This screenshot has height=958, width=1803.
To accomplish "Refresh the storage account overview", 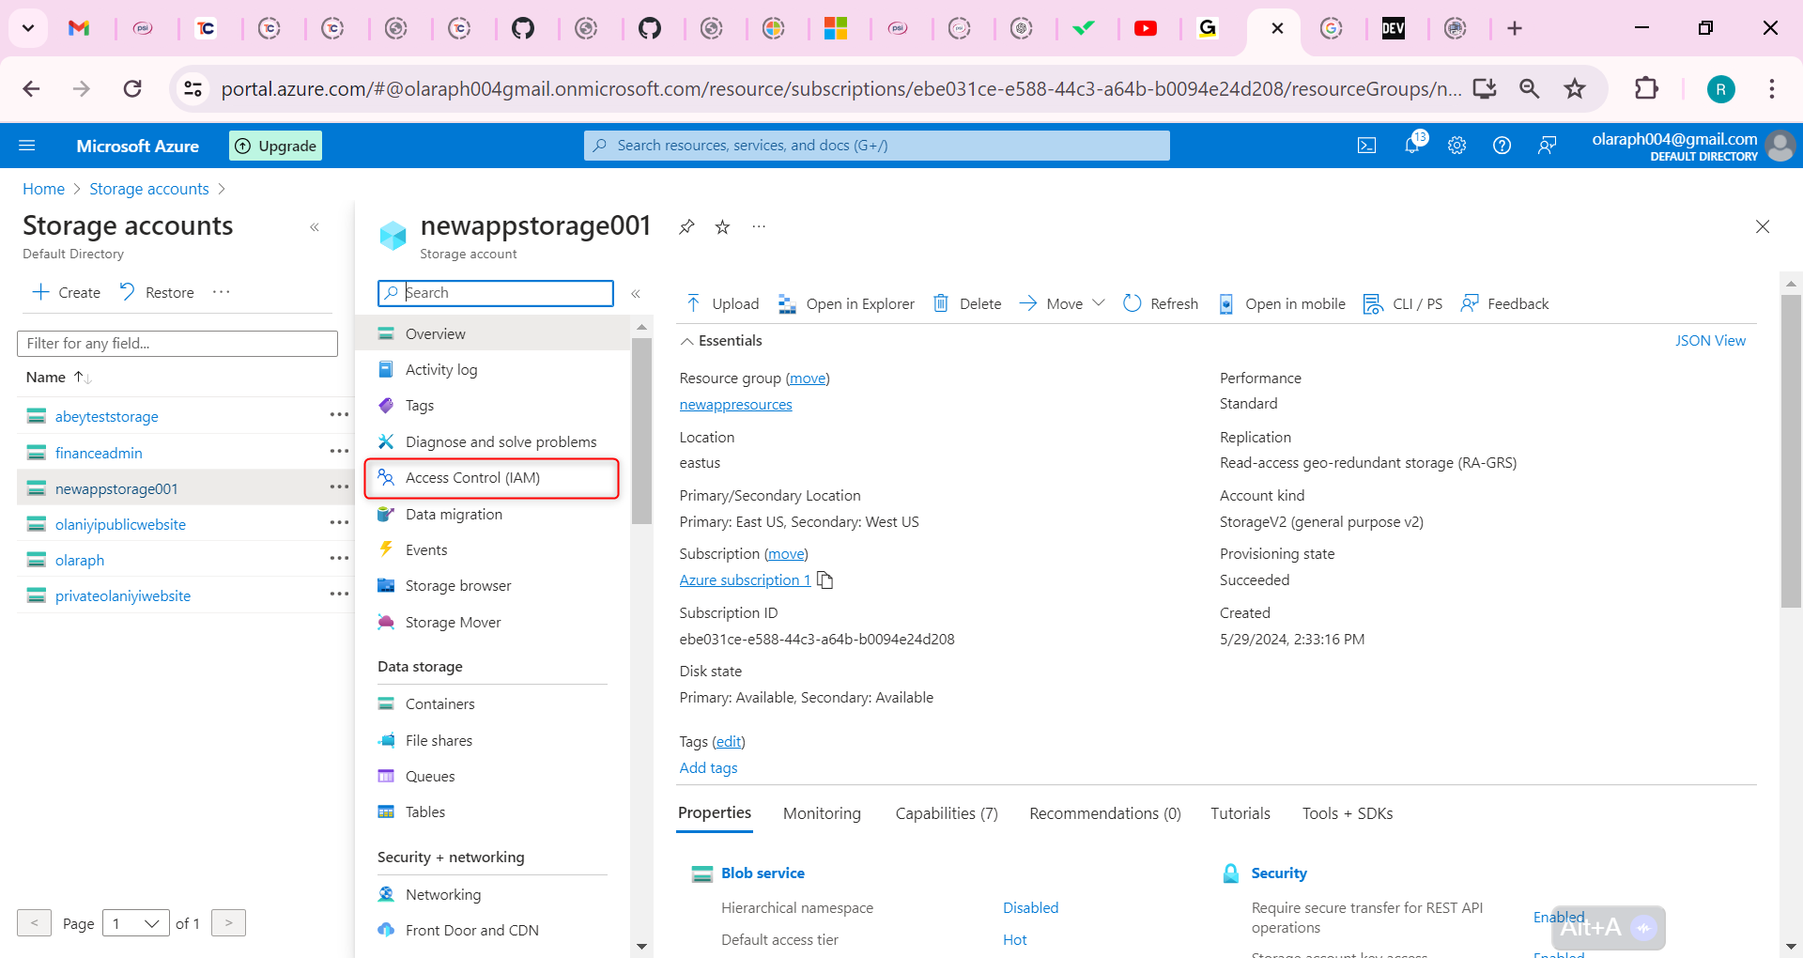I will (x=1161, y=303).
